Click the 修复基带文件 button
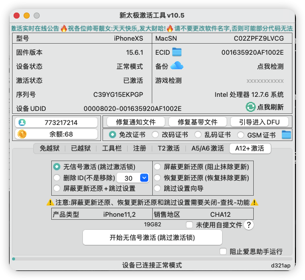Screen dimensions: 305x280 point(197,122)
